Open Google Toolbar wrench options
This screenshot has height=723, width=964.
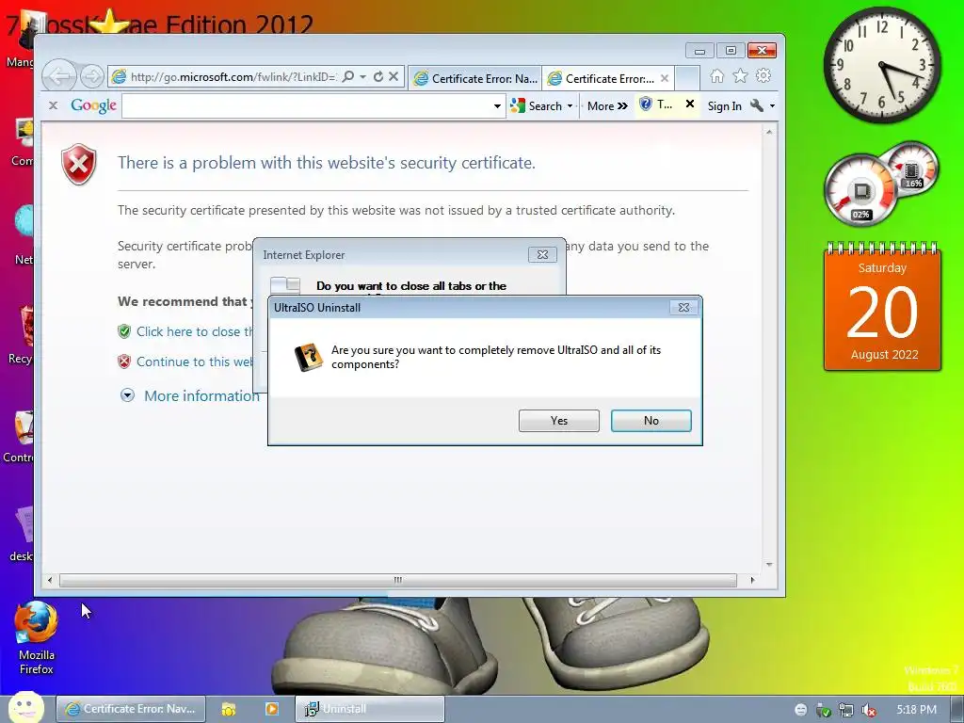coord(757,105)
